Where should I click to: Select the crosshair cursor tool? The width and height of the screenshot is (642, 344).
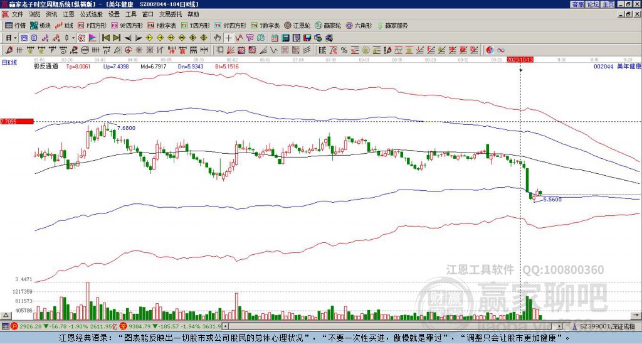(x=228, y=38)
